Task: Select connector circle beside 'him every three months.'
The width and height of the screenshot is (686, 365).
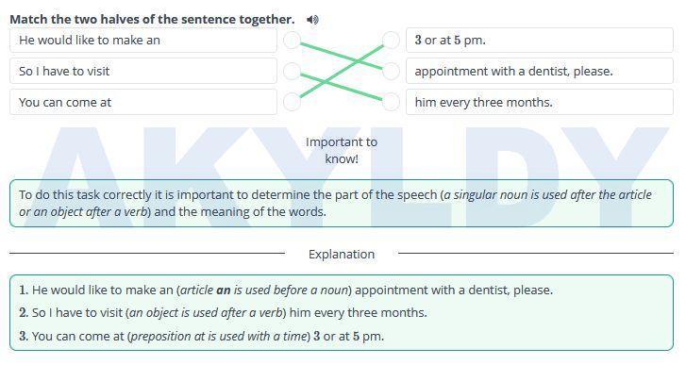Action: click(391, 102)
